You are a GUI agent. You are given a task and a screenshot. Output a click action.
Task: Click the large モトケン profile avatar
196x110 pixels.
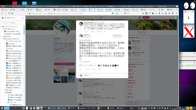62,28
